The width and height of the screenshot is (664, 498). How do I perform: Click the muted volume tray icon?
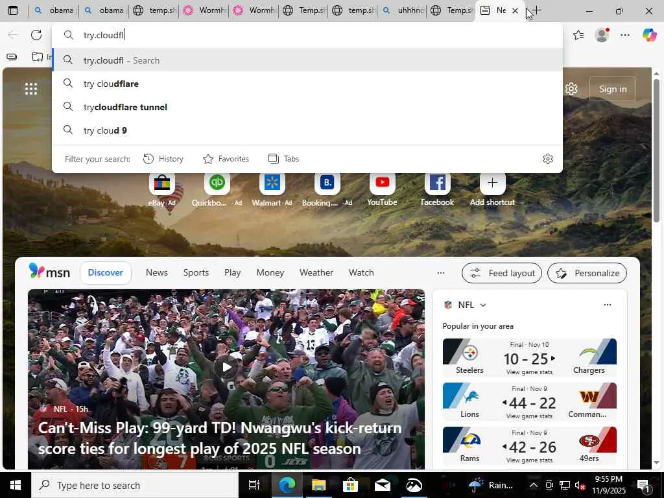579,485
